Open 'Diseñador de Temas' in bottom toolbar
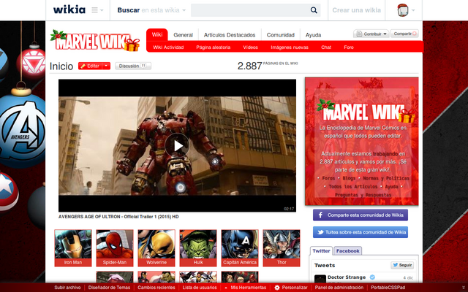Screen dimensions: 468x292 tap(109, 288)
